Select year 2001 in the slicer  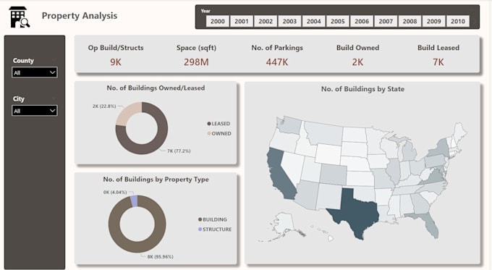[241, 21]
